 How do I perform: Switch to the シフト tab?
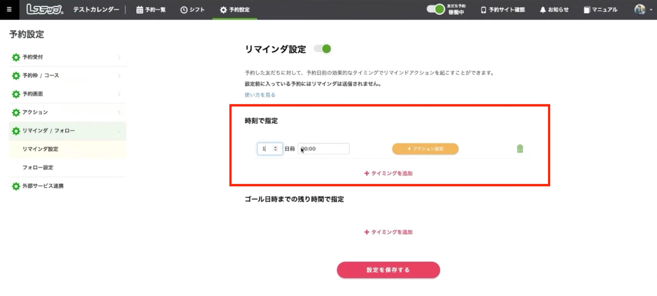pyautogui.click(x=192, y=10)
